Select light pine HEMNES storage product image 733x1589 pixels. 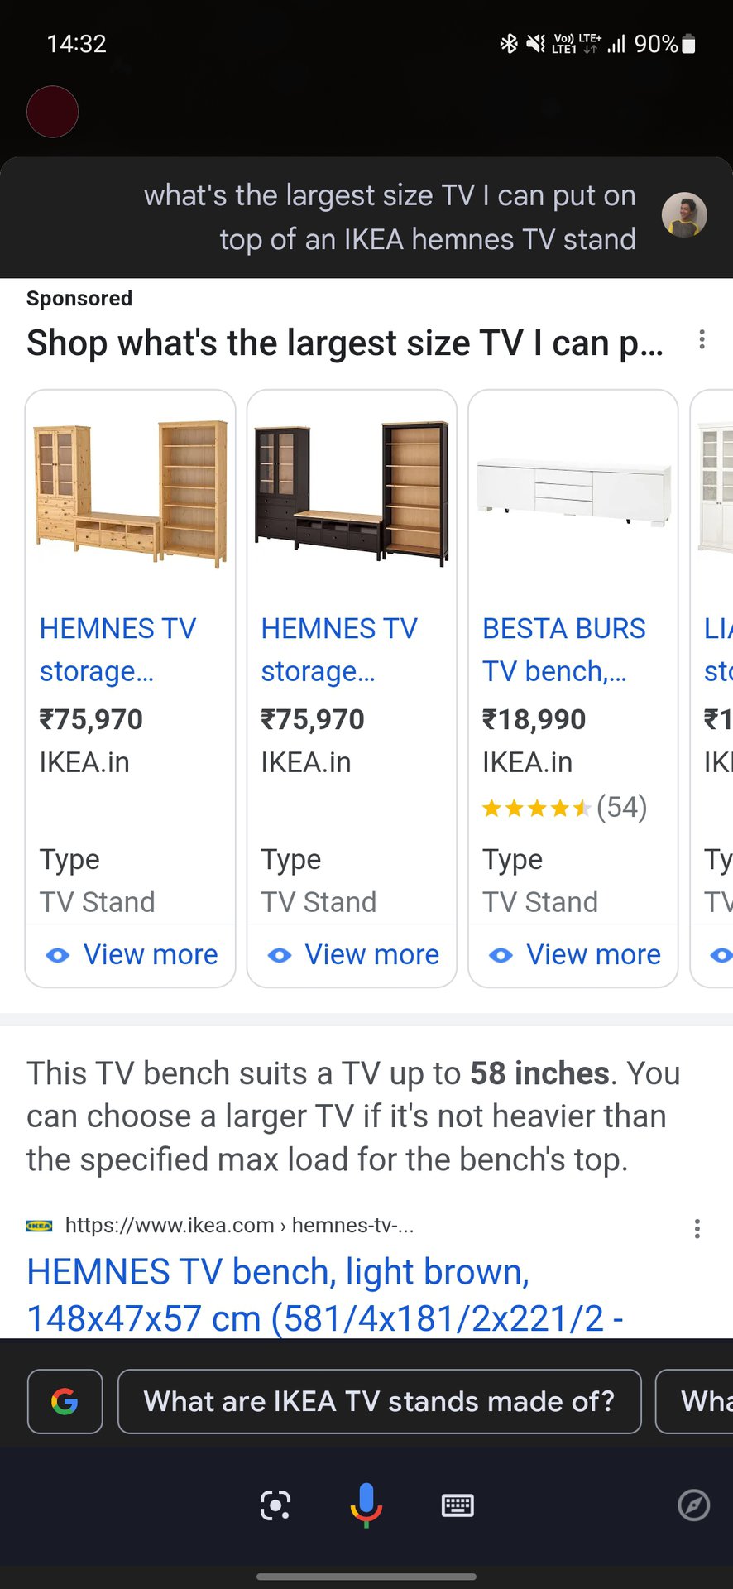[131, 492]
